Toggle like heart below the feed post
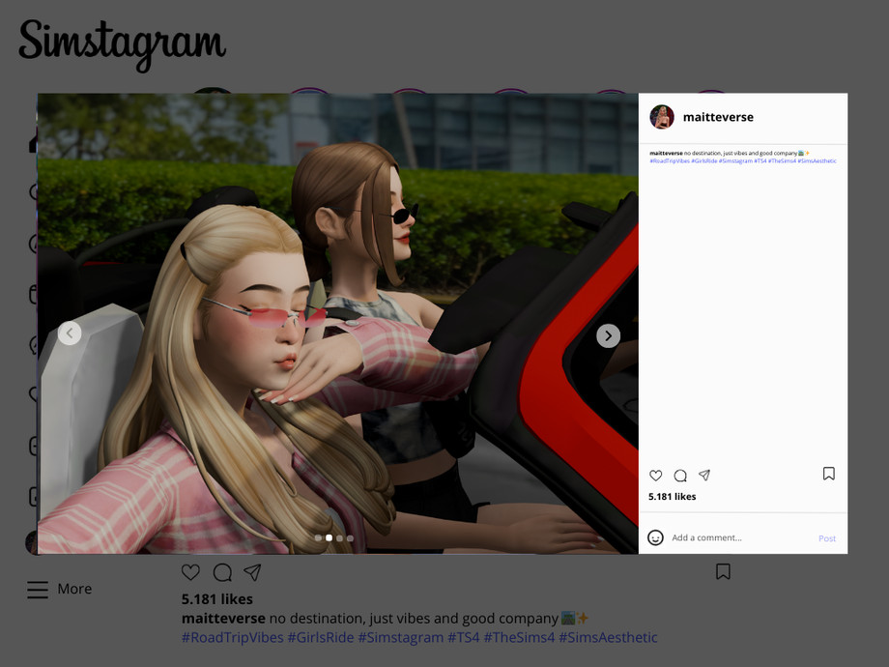 tap(191, 572)
